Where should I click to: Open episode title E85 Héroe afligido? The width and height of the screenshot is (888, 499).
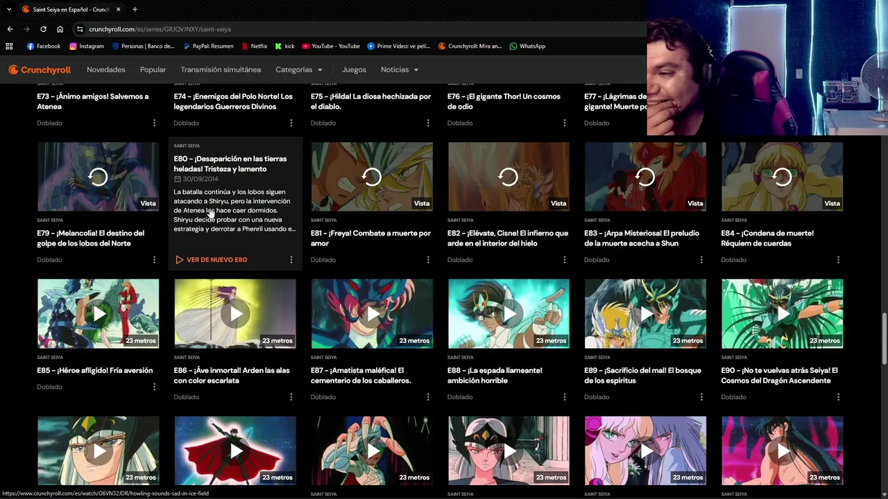pyautogui.click(x=95, y=370)
